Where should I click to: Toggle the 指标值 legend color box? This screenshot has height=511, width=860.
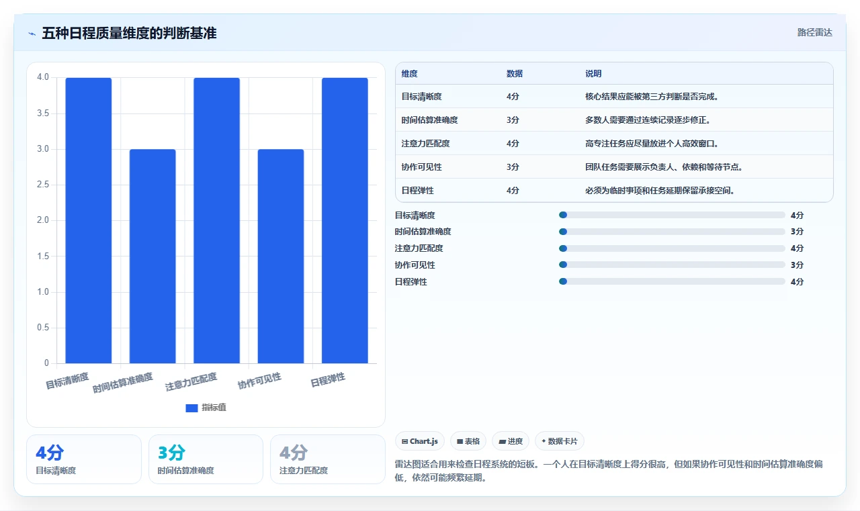point(191,408)
